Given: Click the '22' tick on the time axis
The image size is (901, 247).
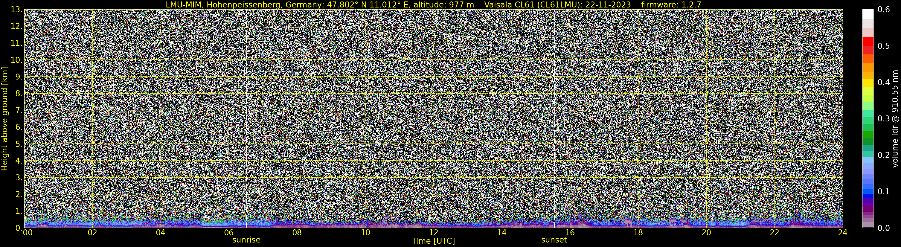Looking at the screenshot, I should tap(775, 233).
